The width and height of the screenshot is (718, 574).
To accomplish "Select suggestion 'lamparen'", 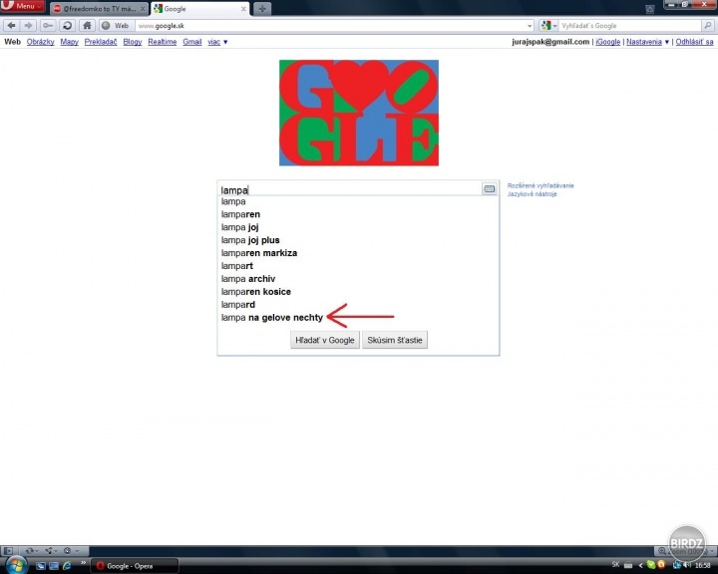I will coord(358,214).
